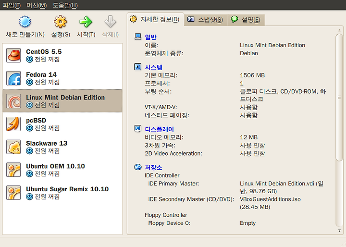Click power state icon under Fedora 14

point(29,82)
